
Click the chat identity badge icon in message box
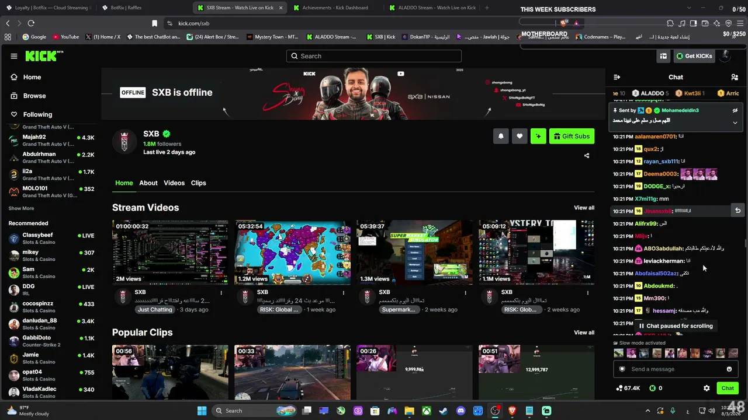click(x=622, y=369)
